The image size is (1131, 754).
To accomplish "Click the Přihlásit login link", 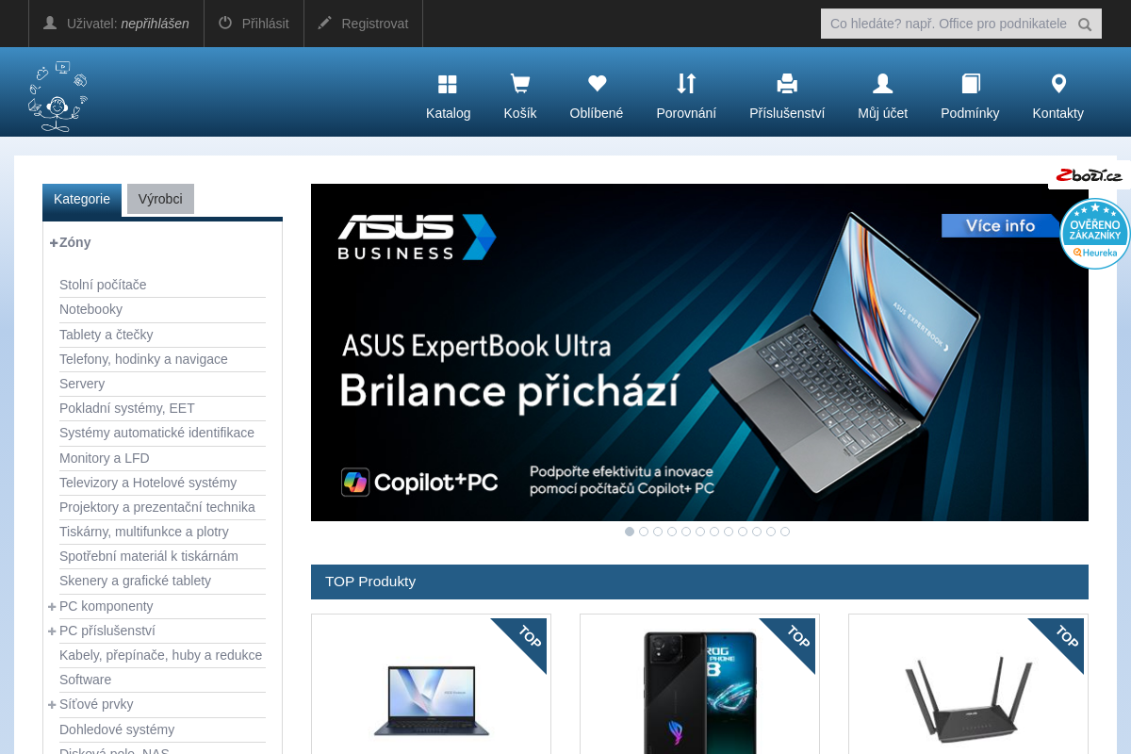I will (x=254, y=24).
